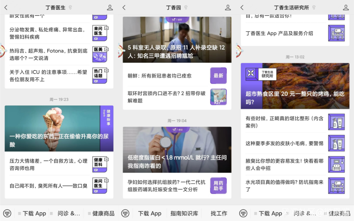Screen dimensions: 354x221
Task: Open profile icon in 丁香医生 header
Action: (110, 8)
